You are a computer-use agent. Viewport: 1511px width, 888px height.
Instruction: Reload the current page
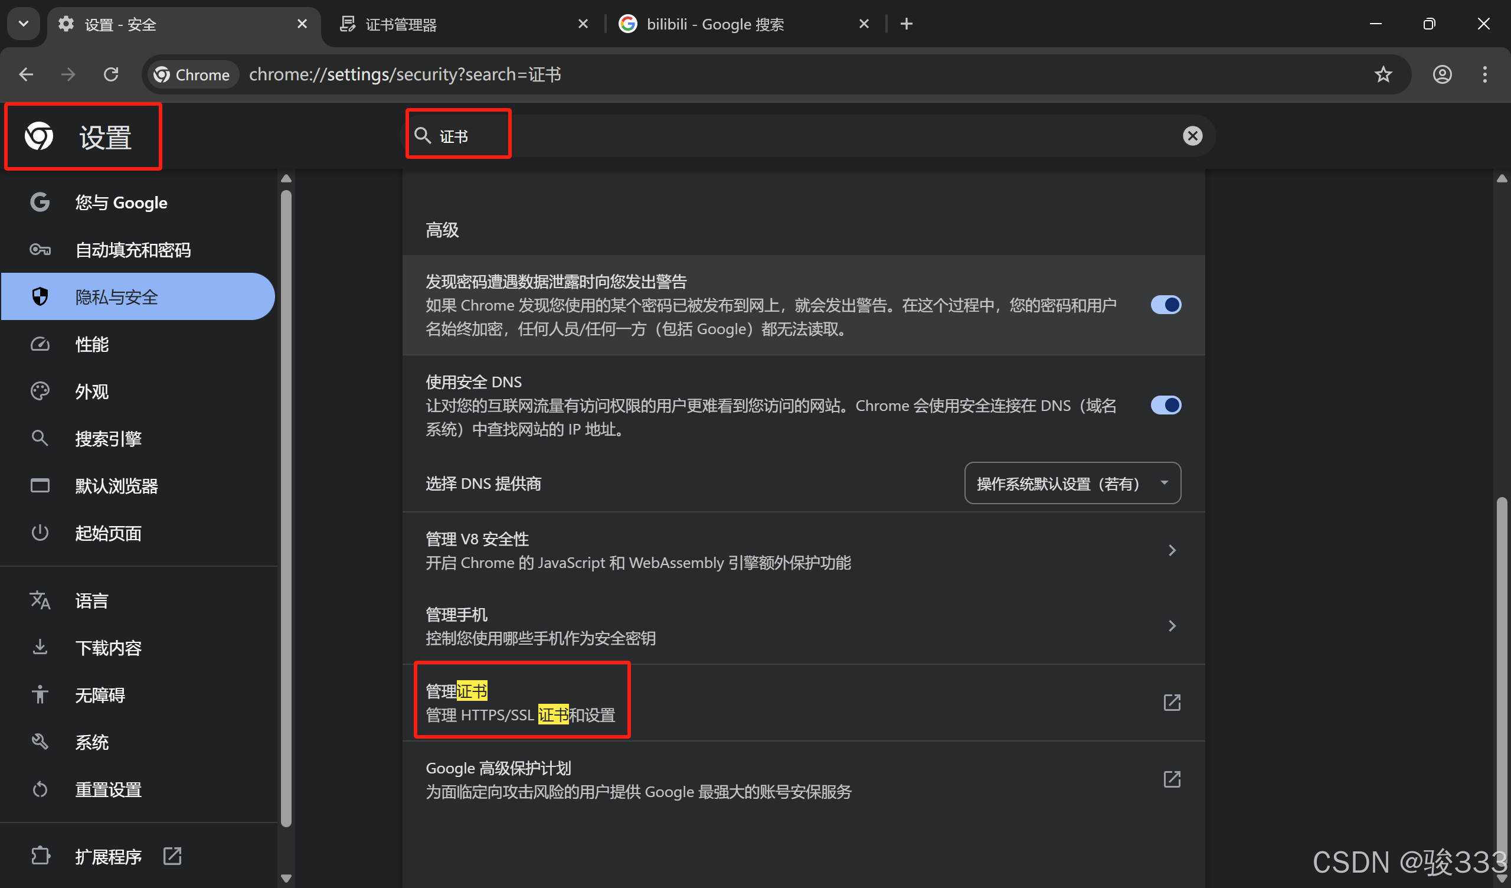[111, 74]
